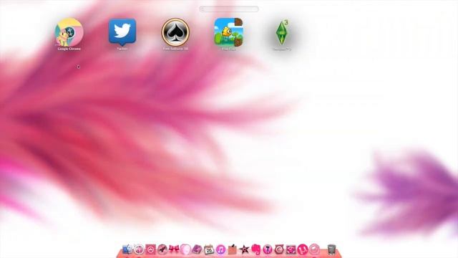The width and height of the screenshot is (458, 258).
Task: Launch Google Chrome from Launchpad
Action: [x=69, y=32]
